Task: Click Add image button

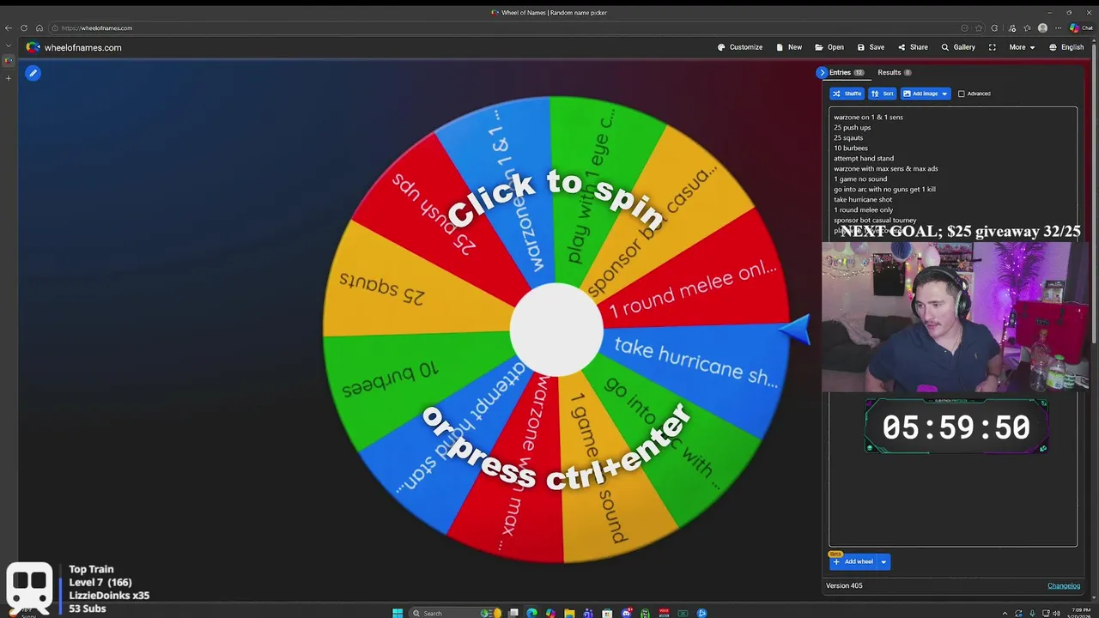Action: pos(920,94)
